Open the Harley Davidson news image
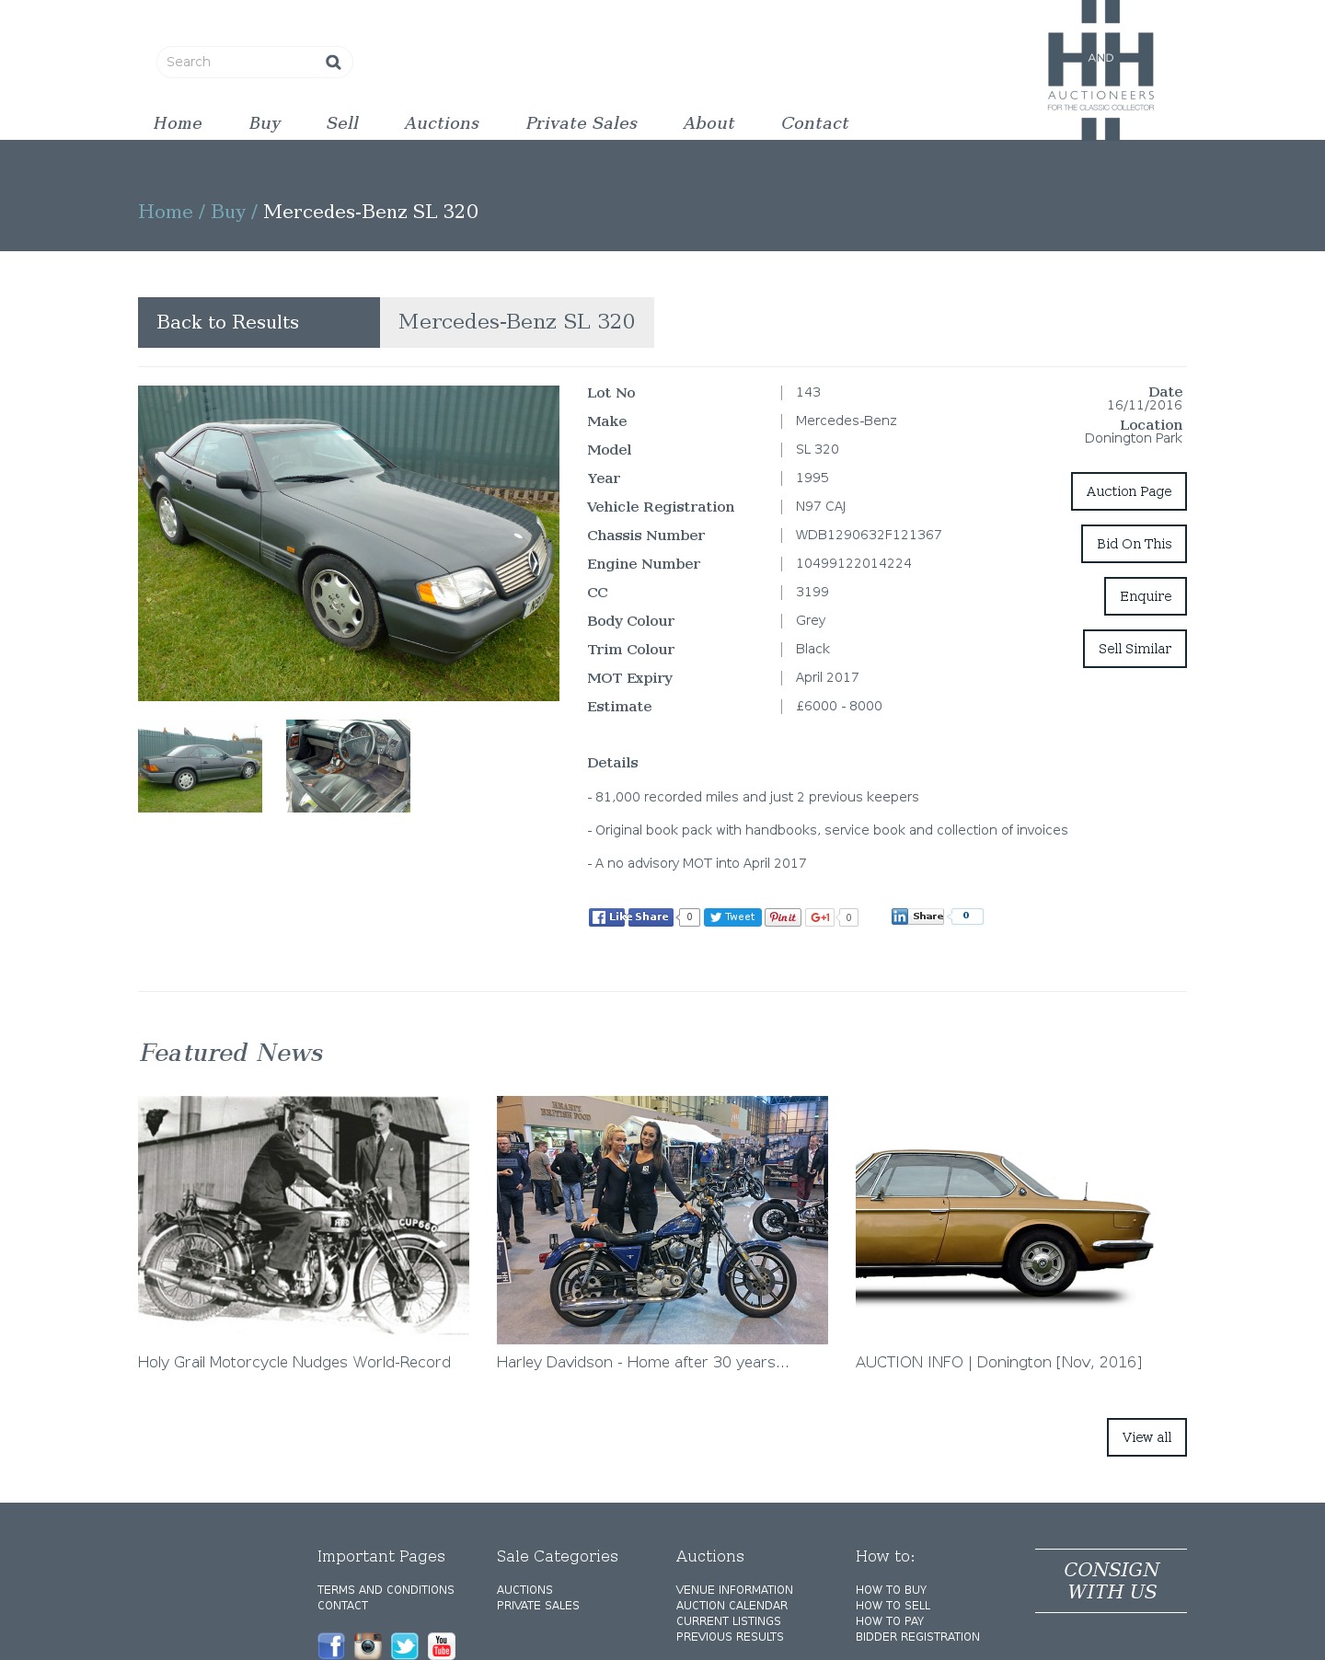This screenshot has width=1325, height=1660. tap(662, 1220)
